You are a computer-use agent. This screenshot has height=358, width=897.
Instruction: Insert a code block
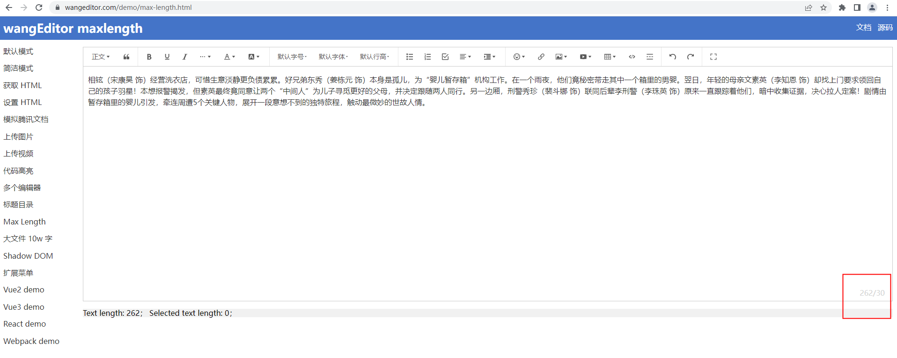(632, 57)
